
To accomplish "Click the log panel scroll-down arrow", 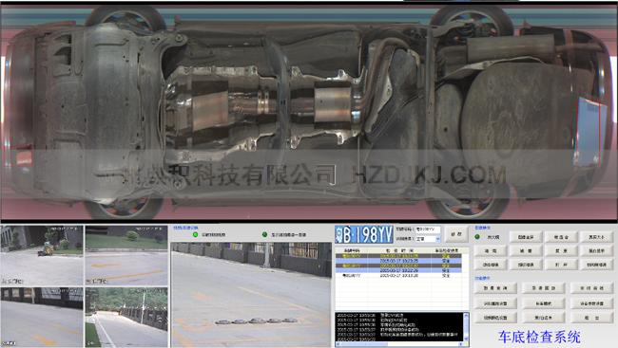I will pos(466,339).
